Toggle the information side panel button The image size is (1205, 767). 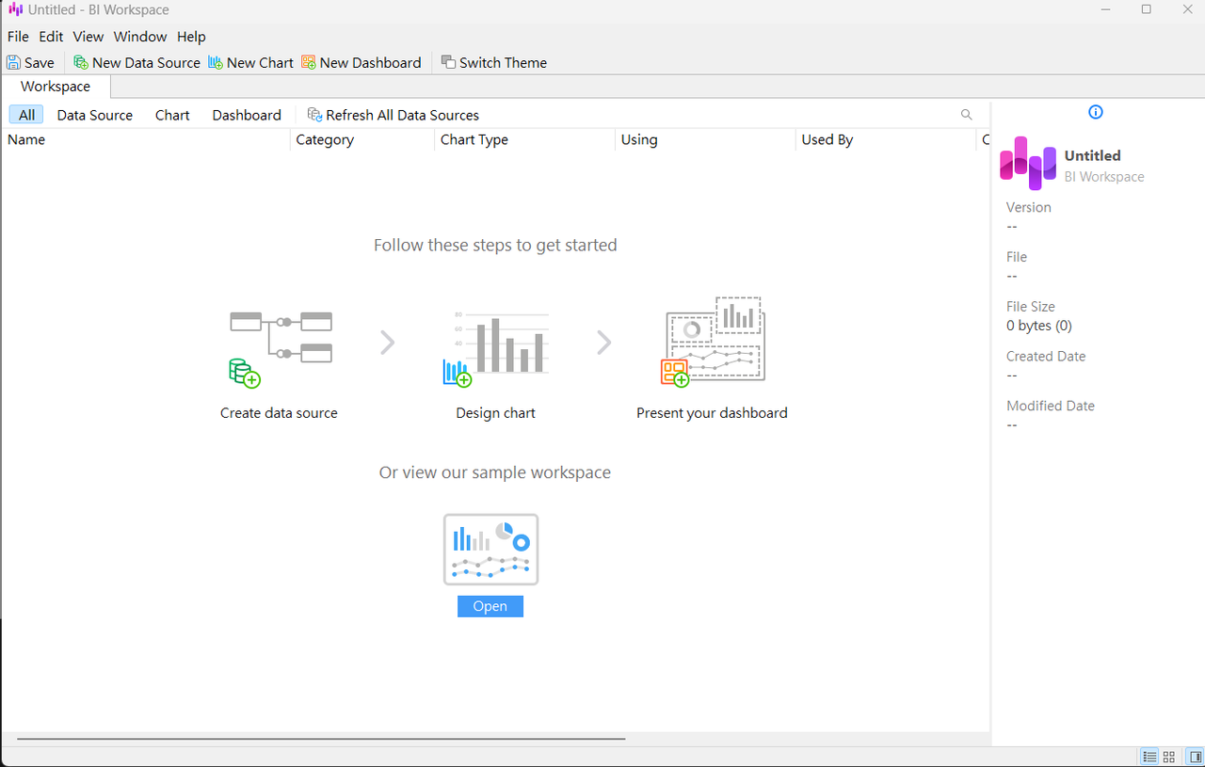[x=1194, y=757]
